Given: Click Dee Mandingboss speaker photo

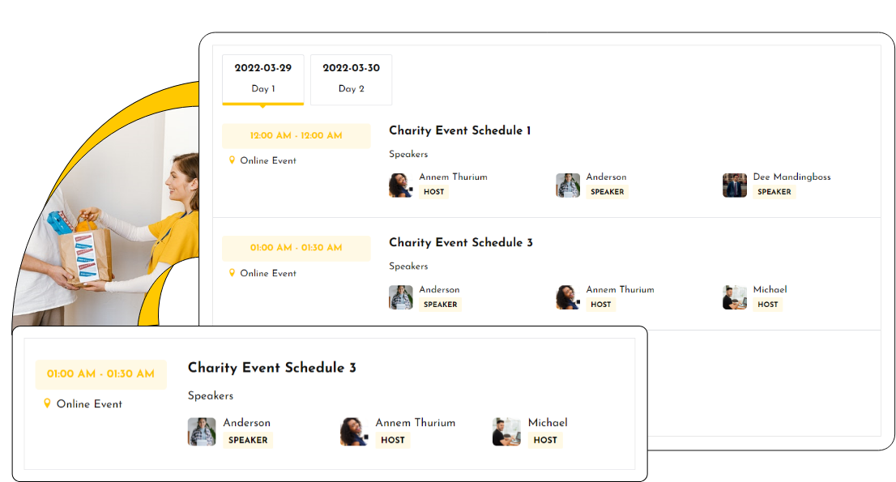Looking at the screenshot, I should [x=735, y=186].
